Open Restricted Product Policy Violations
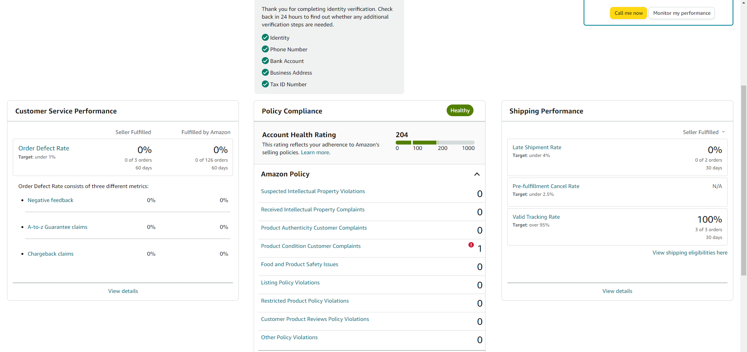Viewport: 747px width, 352px height. (x=305, y=301)
